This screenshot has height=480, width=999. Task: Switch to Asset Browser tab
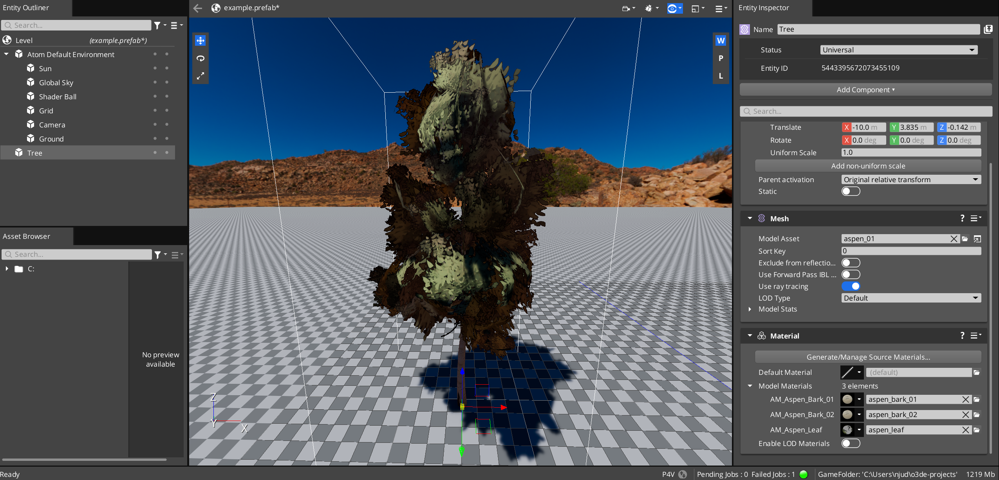(x=27, y=236)
